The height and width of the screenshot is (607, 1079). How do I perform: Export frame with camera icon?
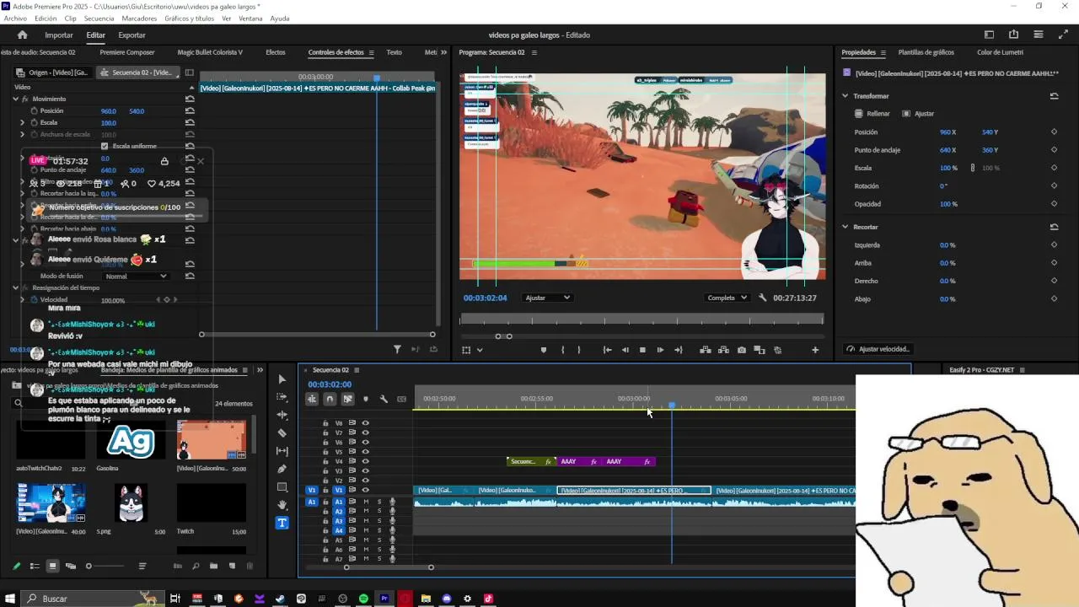741,350
